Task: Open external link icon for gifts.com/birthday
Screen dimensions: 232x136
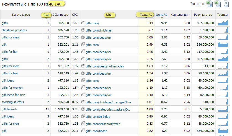Action: [x=83, y=116]
